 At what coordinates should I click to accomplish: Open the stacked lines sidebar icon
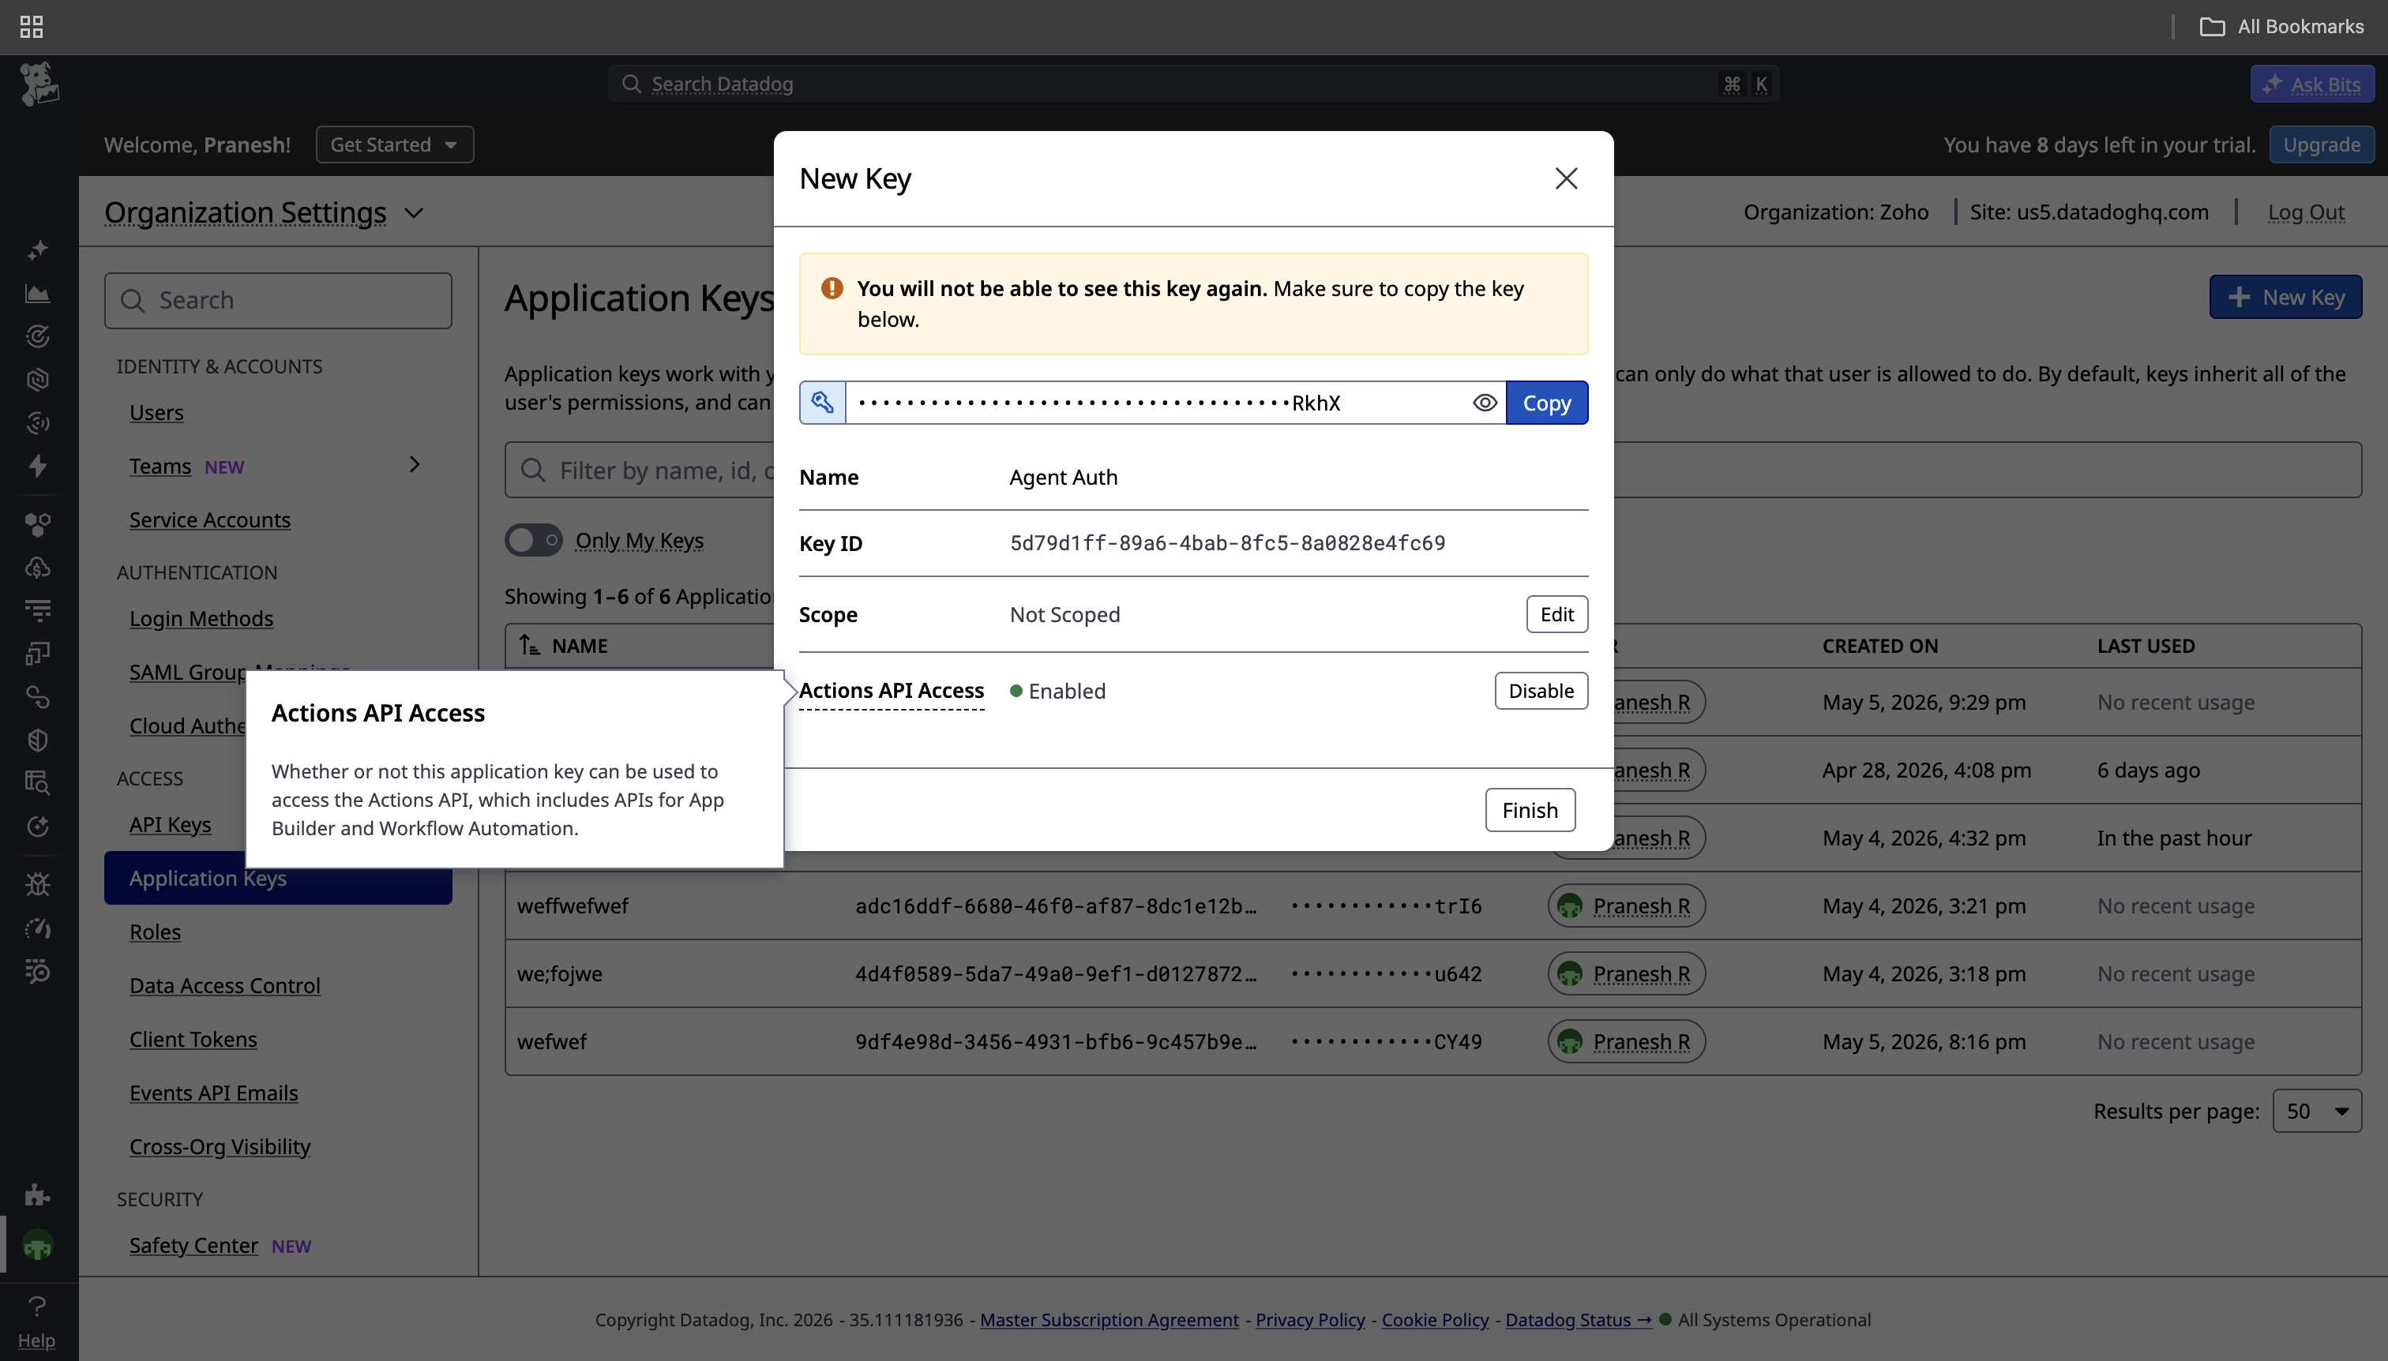click(x=37, y=610)
